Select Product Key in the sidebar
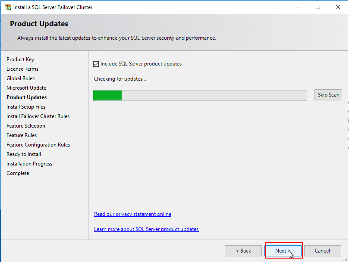The image size is (349, 262). [20, 59]
